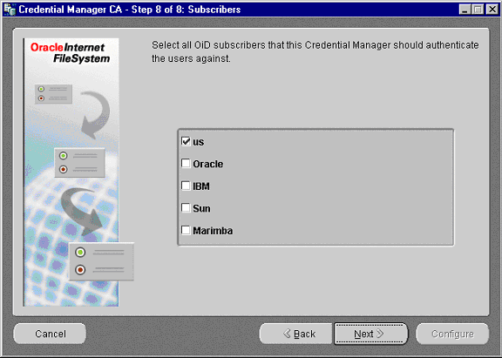Tick the Sun subscriber checkbox
The image size is (502, 358).
tap(186, 208)
